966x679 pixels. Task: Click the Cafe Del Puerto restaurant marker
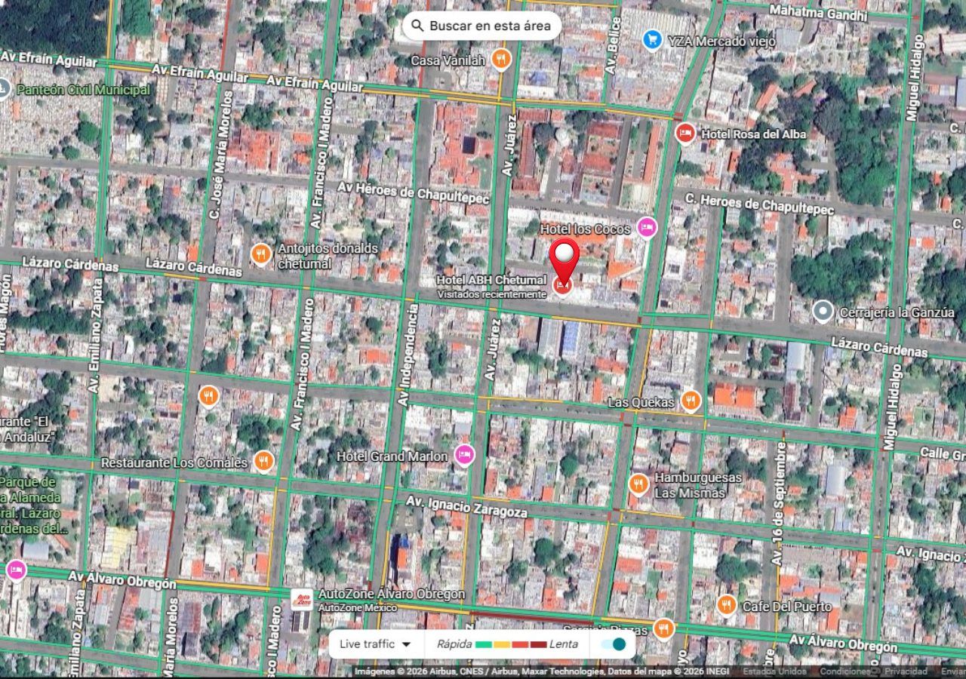pyautogui.click(x=726, y=605)
